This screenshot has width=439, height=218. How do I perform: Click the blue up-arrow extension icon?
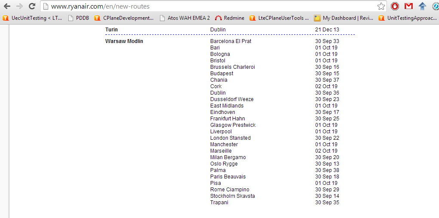click(423, 6)
